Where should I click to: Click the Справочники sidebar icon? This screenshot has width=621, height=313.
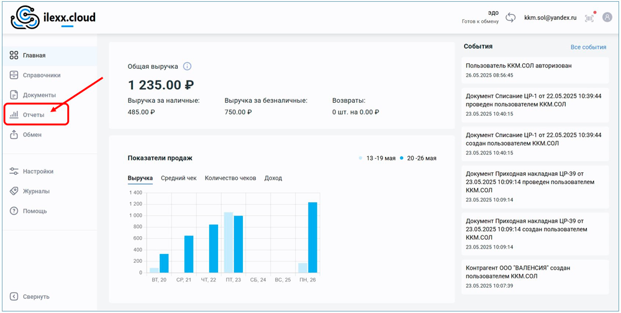14,75
